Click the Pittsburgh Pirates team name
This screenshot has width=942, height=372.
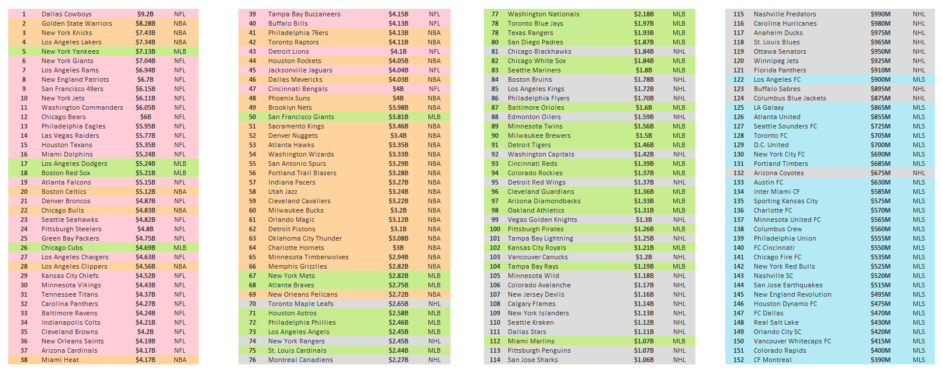(x=536, y=229)
